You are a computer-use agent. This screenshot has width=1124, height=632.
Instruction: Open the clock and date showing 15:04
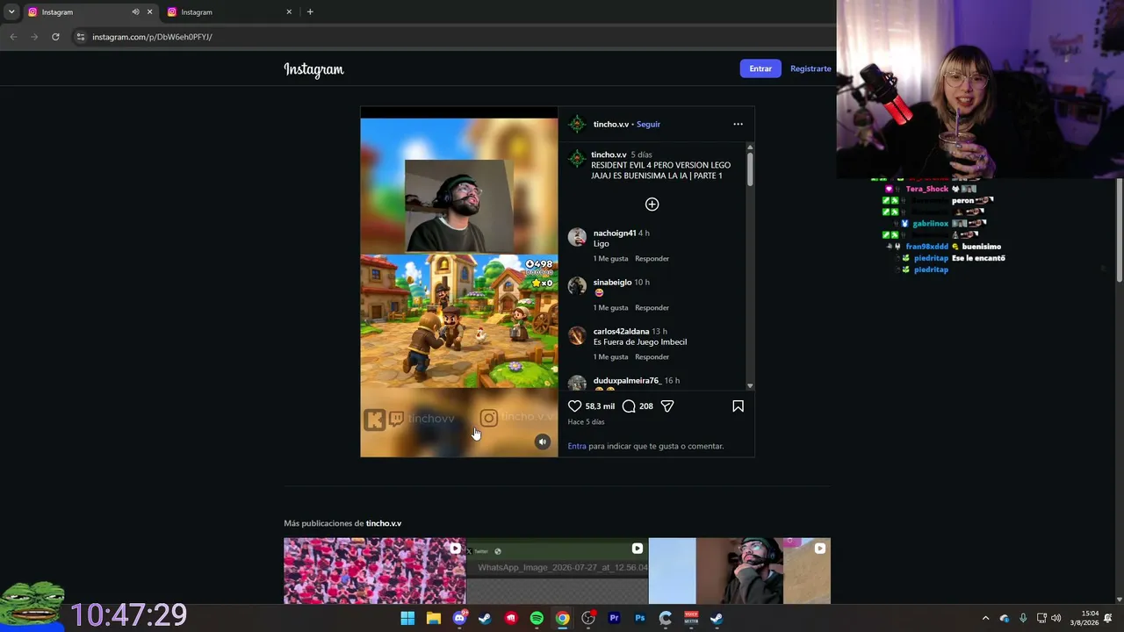1085,618
